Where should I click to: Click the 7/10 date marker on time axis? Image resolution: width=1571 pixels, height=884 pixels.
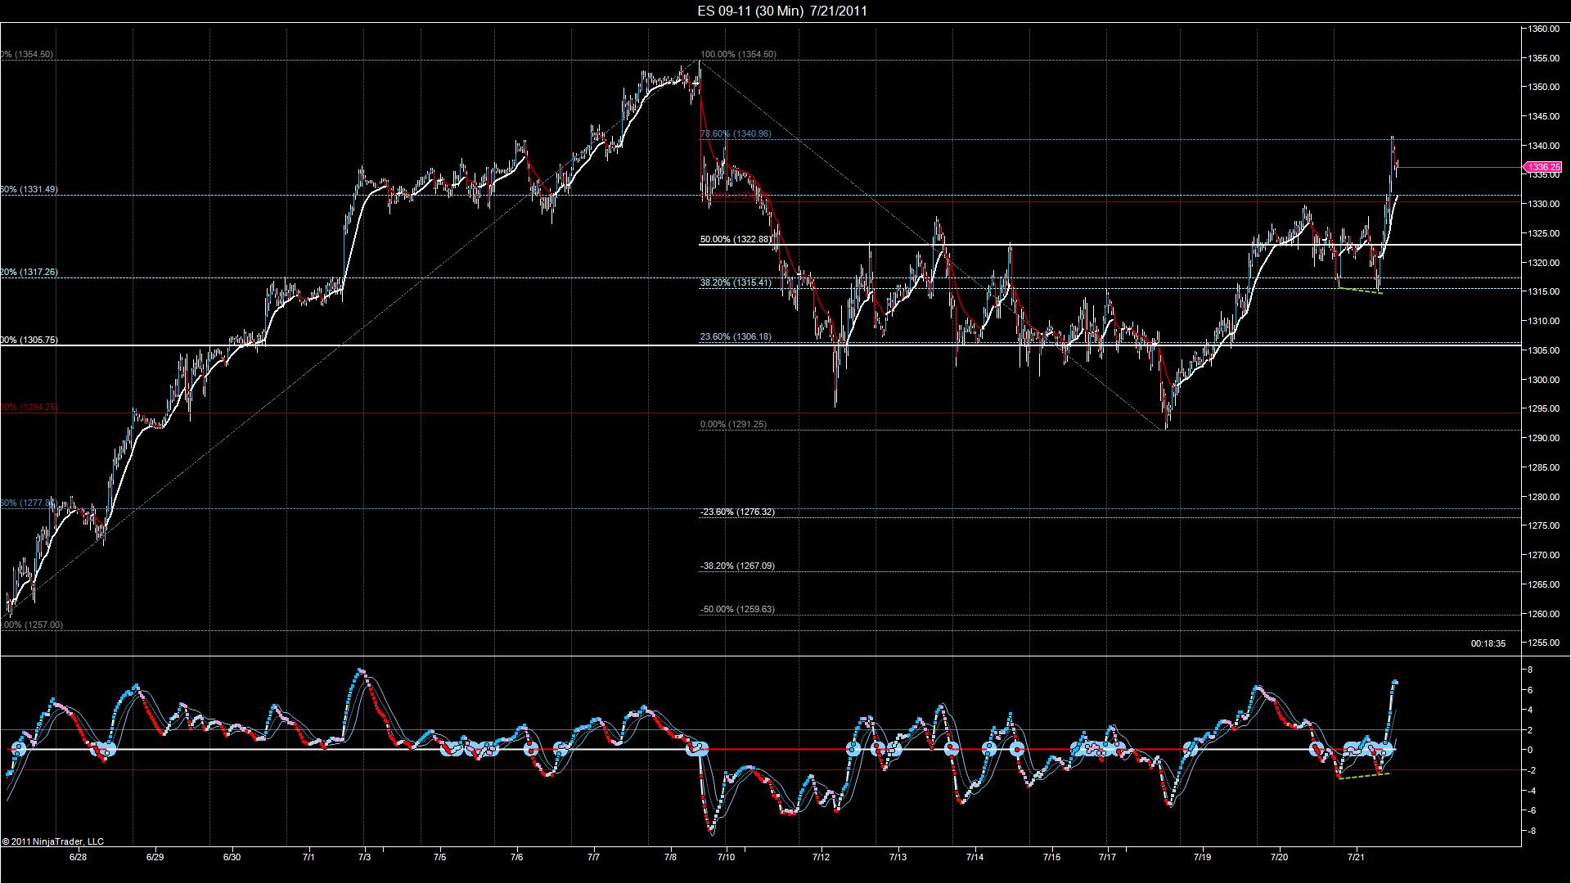tap(727, 857)
